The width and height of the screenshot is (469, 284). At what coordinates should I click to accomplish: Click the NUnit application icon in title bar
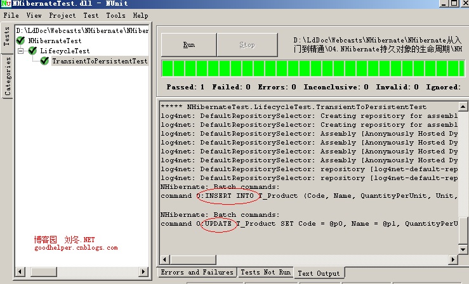(x=6, y=4)
